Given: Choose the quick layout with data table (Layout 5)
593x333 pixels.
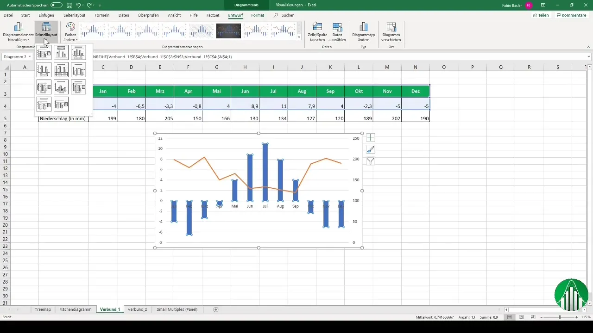Looking at the screenshot, I should coord(61,70).
